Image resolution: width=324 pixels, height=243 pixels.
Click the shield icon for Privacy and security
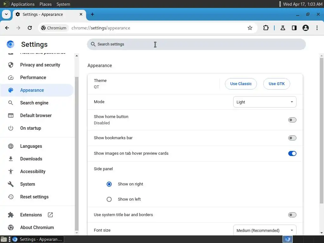(11, 65)
